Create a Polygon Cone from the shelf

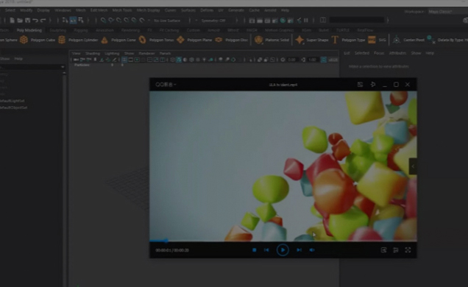tap(104, 40)
